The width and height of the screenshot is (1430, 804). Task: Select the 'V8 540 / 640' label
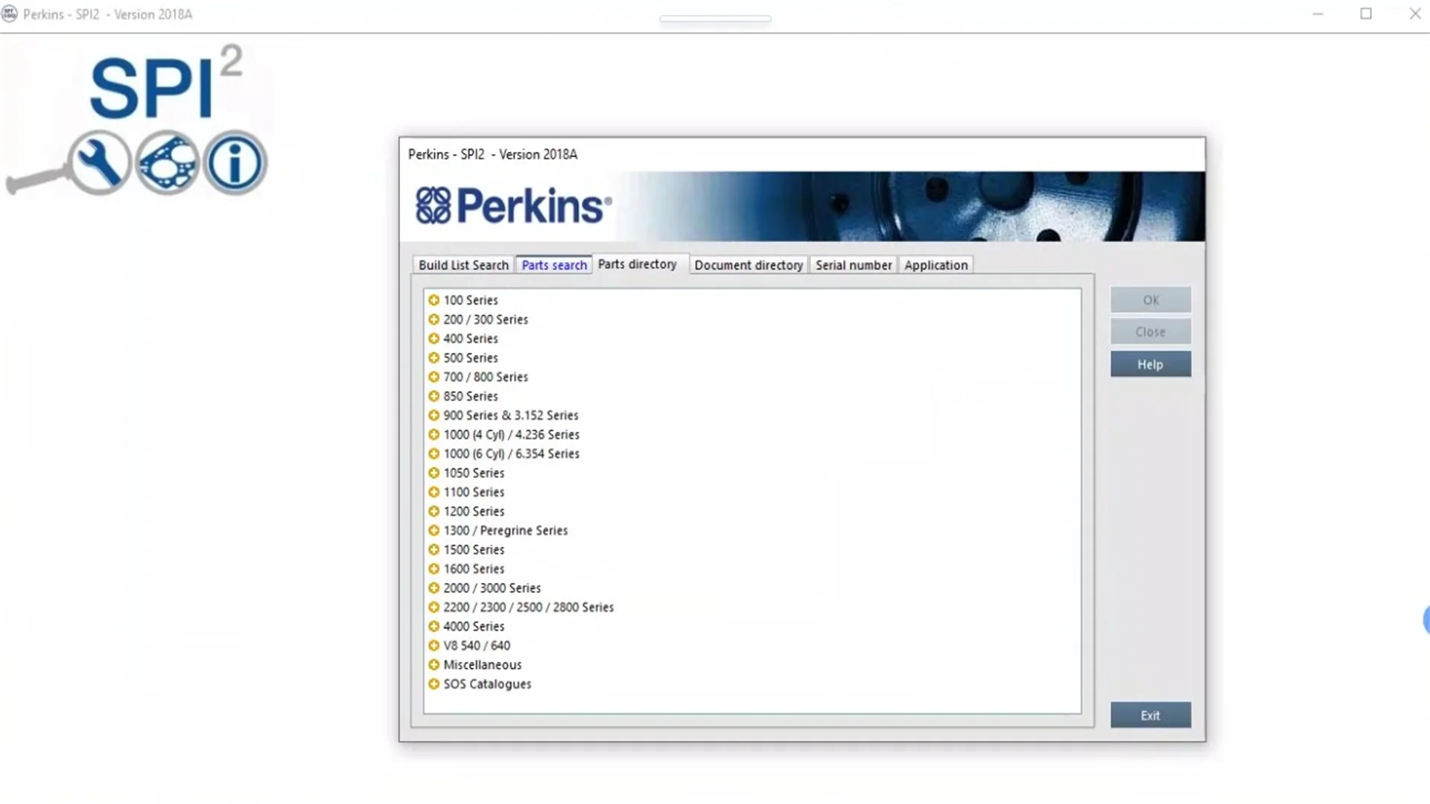[477, 645]
